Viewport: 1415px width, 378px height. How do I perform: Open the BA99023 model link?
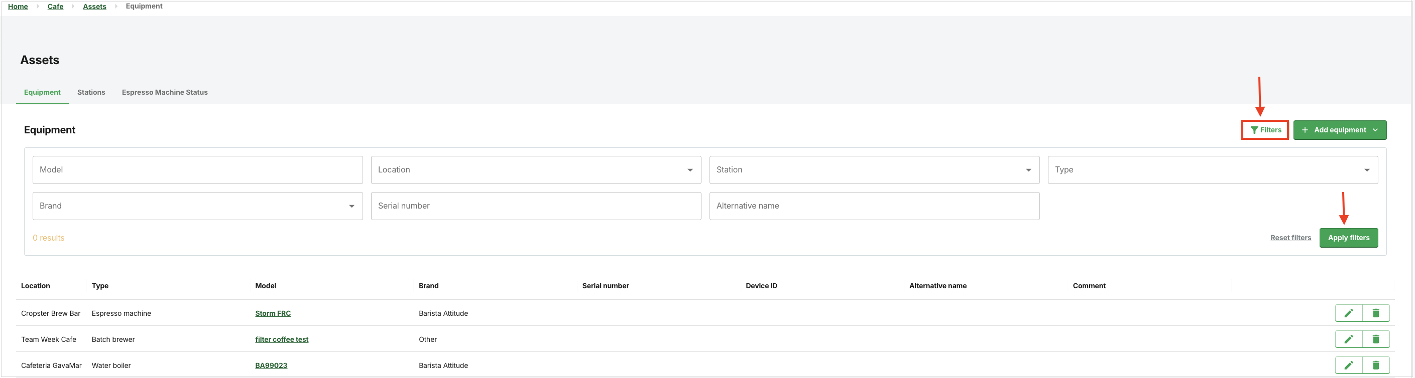(x=271, y=365)
